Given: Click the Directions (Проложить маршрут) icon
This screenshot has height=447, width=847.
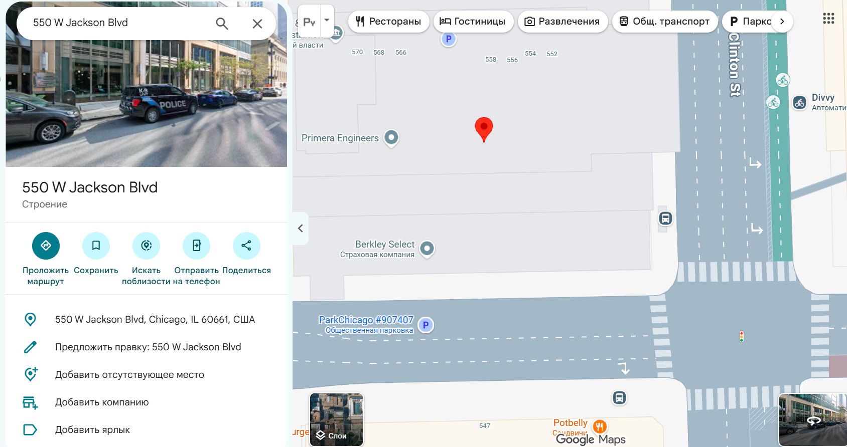Looking at the screenshot, I should click(x=46, y=246).
